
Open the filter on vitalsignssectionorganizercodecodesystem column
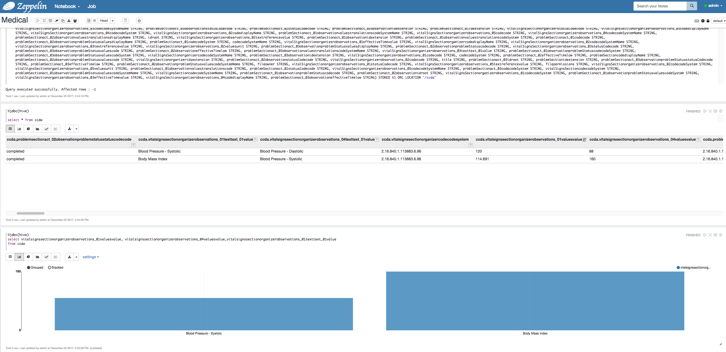click(x=471, y=145)
